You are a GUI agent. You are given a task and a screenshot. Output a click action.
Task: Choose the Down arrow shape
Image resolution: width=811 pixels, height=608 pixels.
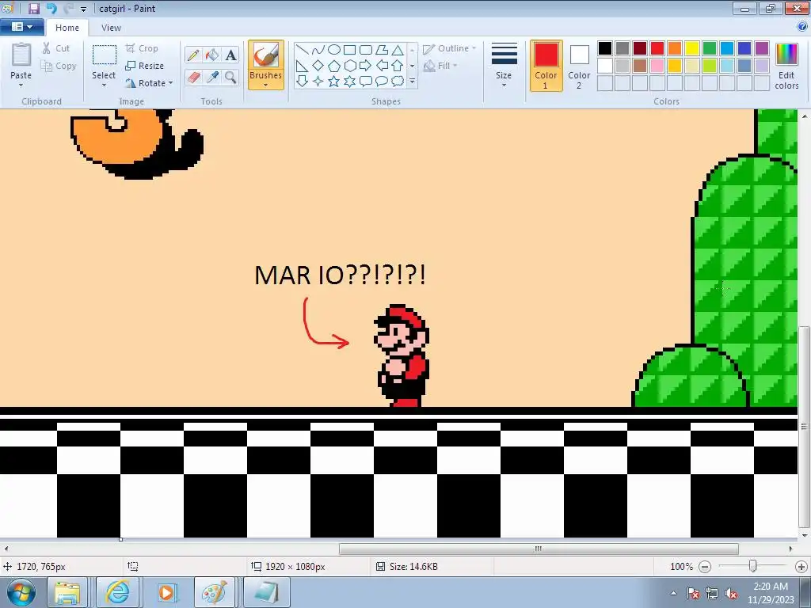[x=303, y=82]
